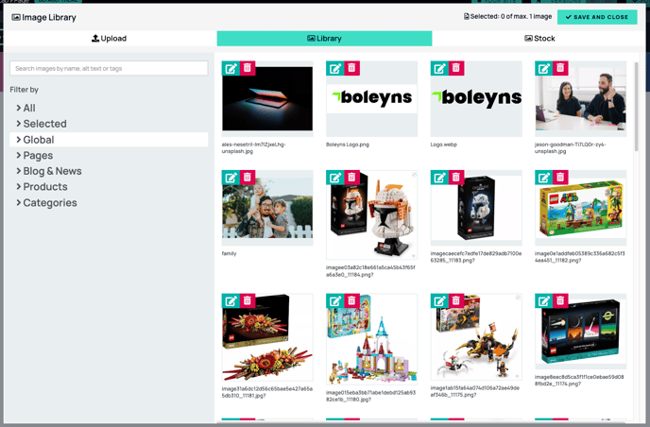Click Save and Close button
650x427 pixels.
click(x=597, y=17)
